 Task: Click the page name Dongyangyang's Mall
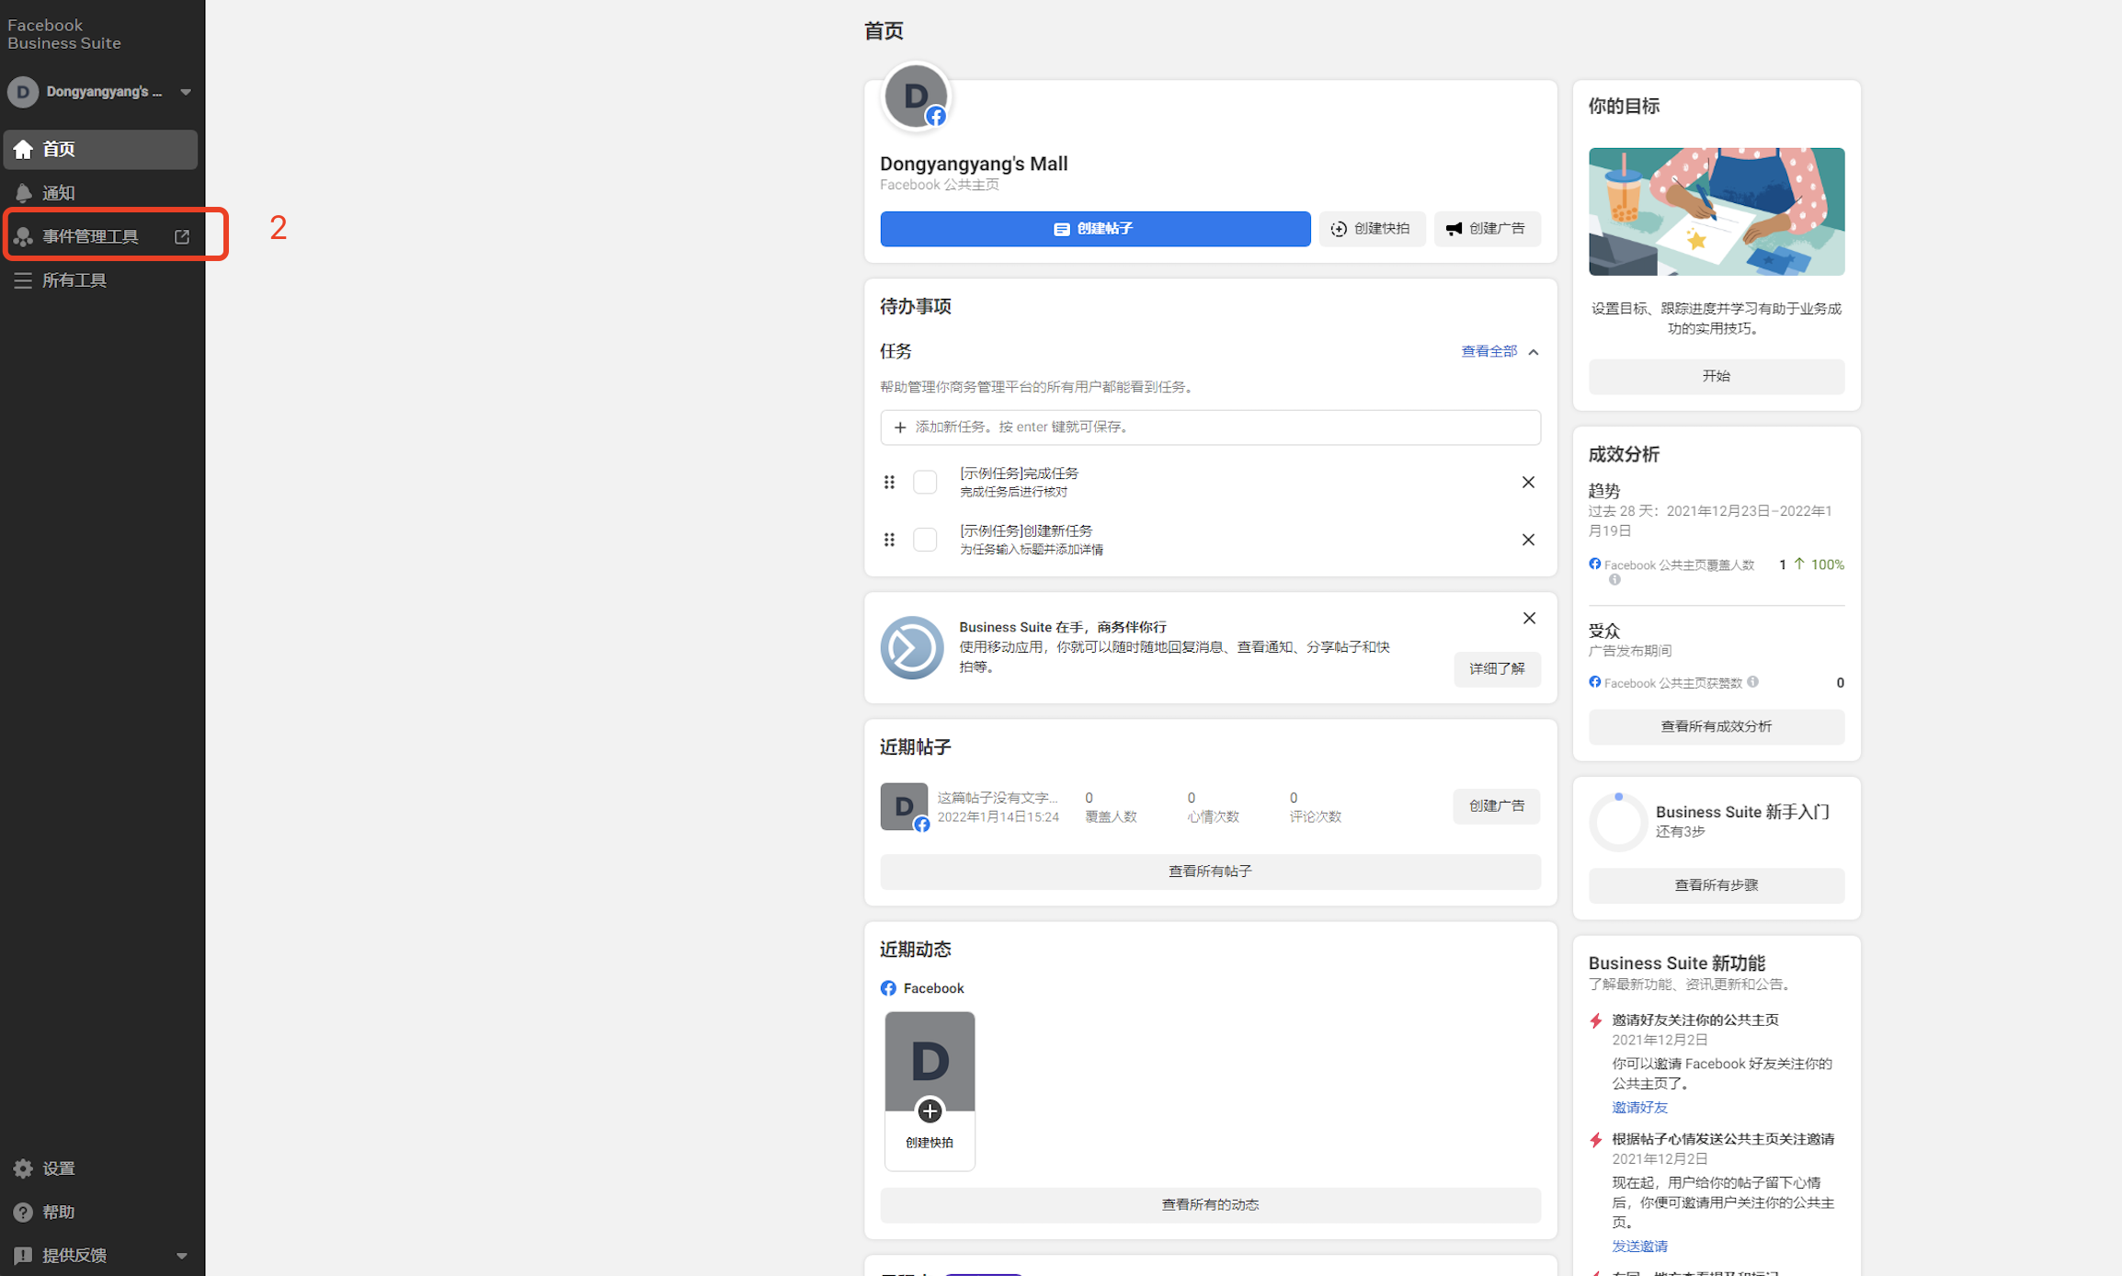click(974, 164)
